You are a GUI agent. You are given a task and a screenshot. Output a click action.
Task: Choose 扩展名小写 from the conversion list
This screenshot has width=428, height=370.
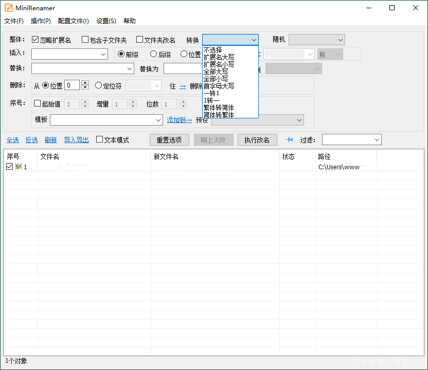230,64
